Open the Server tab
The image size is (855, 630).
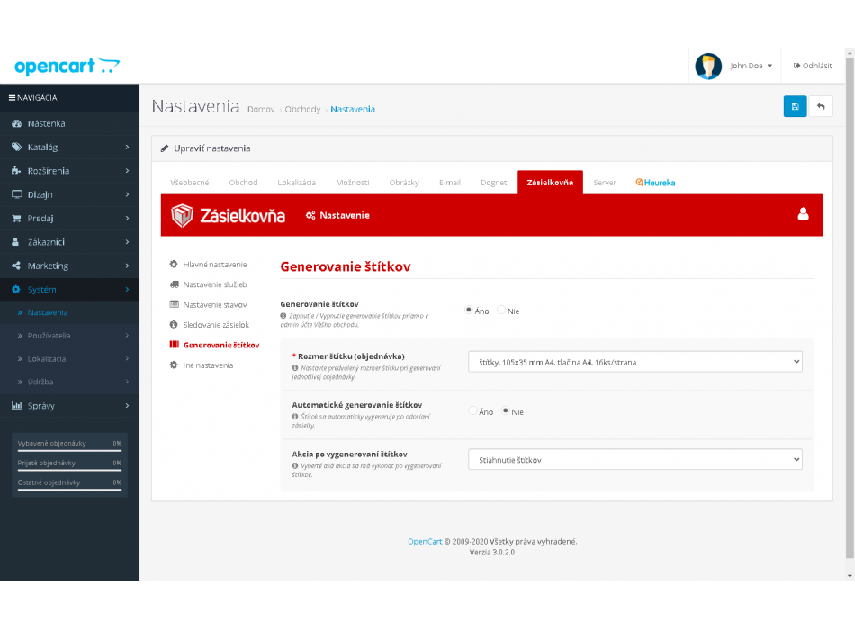(605, 183)
